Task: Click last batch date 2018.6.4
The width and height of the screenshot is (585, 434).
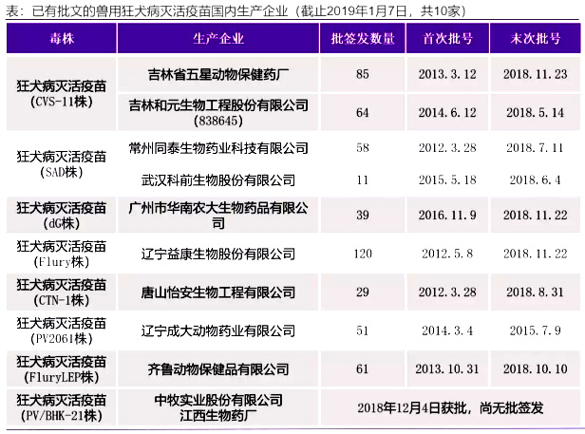Action: [535, 180]
